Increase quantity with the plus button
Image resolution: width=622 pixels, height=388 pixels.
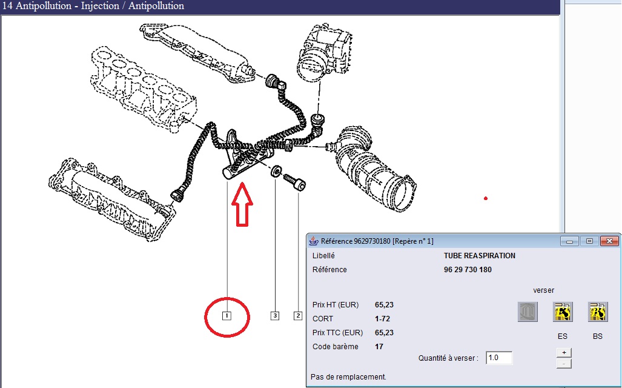564,352
